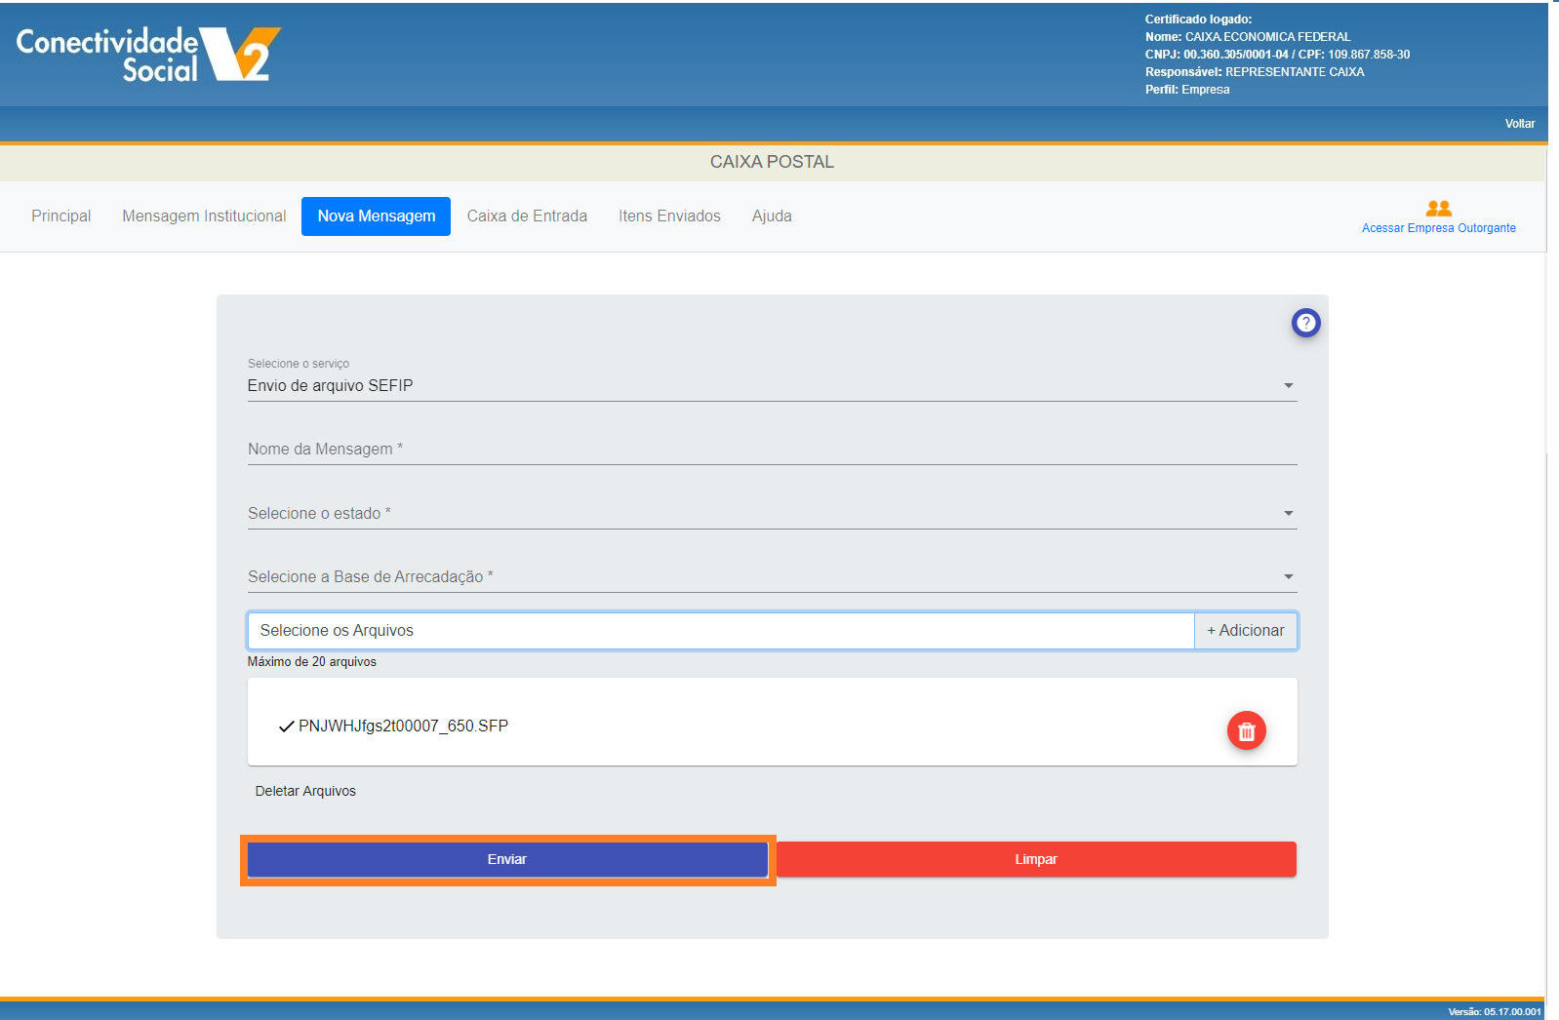Expand the Selecione o estado dropdown
Image resolution: width=1559 pixels, height=1020 pixels.
point(1288,514)
